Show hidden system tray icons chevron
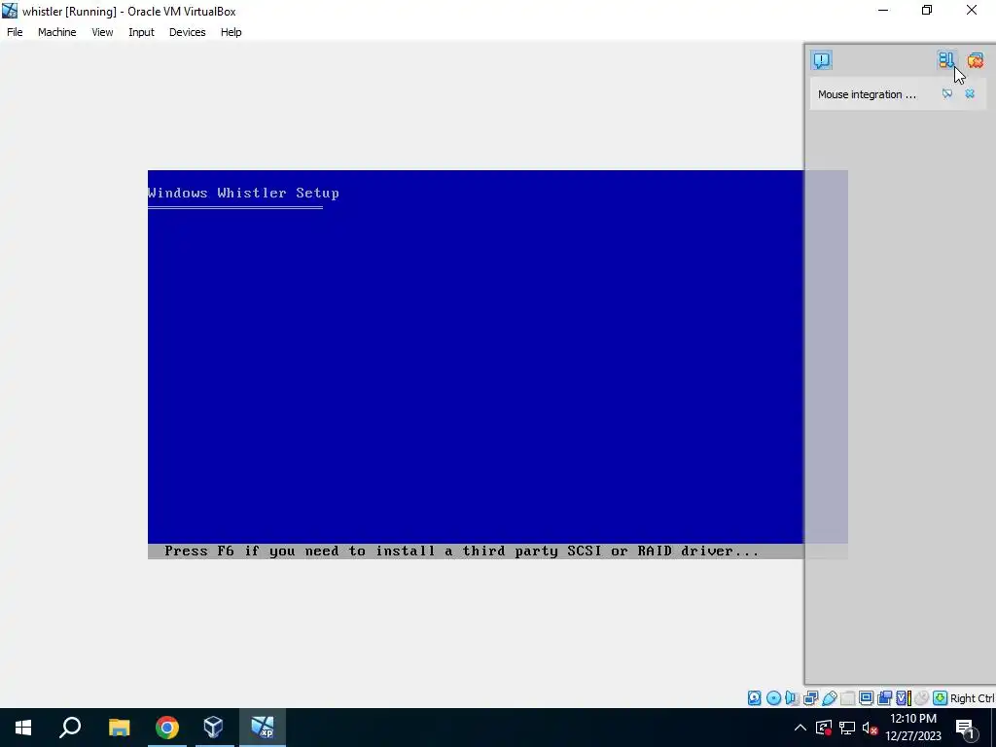This screenshot has height=747, width=996. [800, 728]
